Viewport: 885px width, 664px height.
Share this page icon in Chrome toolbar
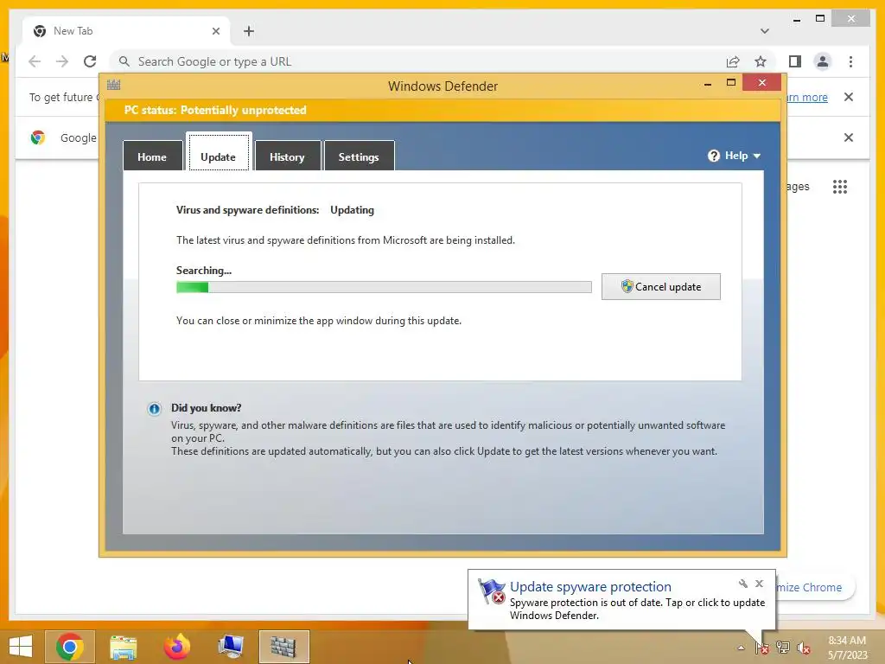733,61
